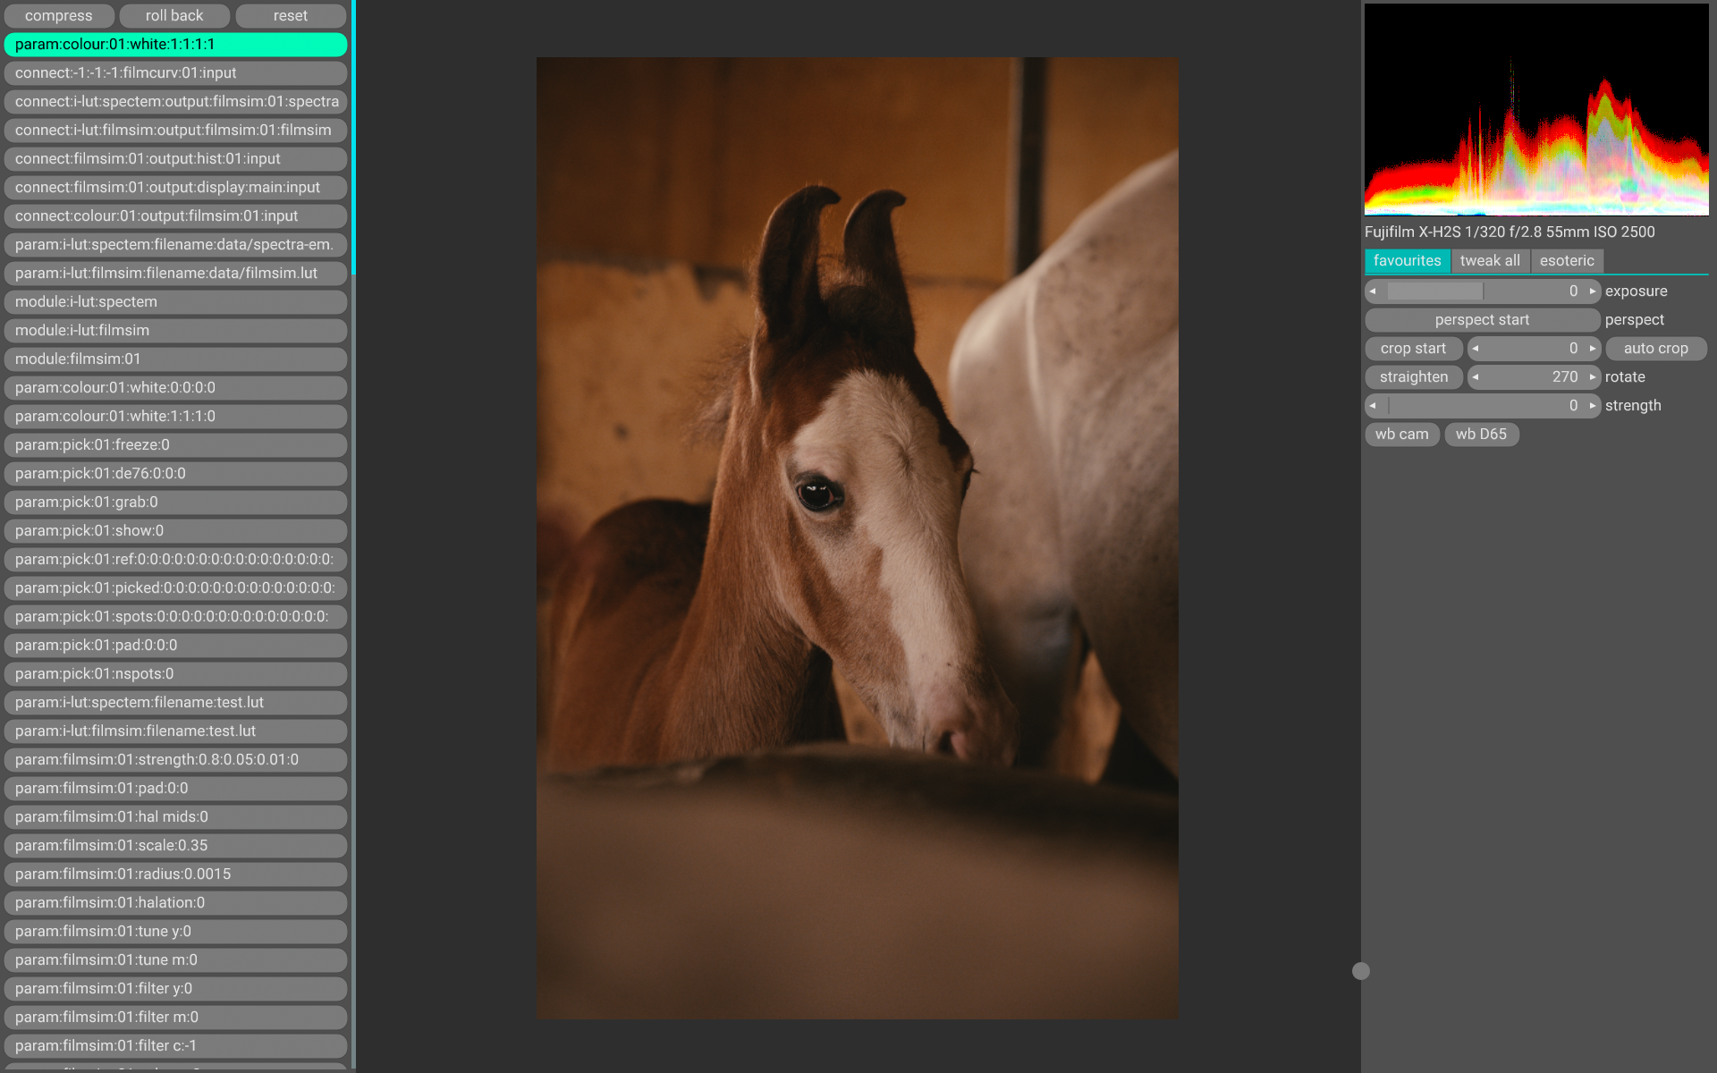Start perspective correction with perspect start
1717x1073 pixels.
1482,320
